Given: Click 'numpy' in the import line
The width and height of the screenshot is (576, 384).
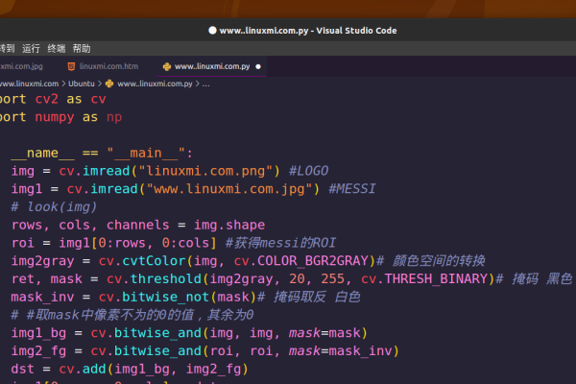Looking at the screenshot, I should tap(55, 117).
